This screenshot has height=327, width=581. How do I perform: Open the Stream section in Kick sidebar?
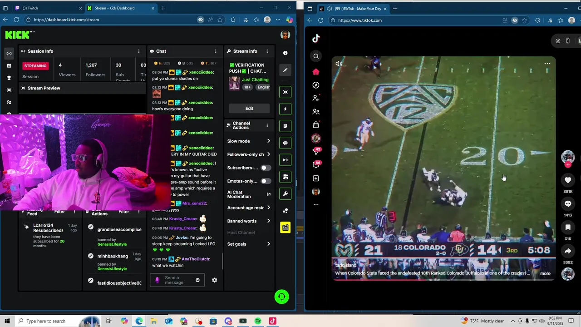point(9,54)
